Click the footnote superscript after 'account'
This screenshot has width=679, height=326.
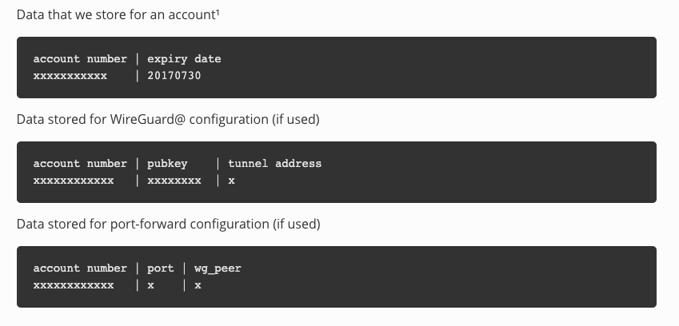click(x=218, y=12)
